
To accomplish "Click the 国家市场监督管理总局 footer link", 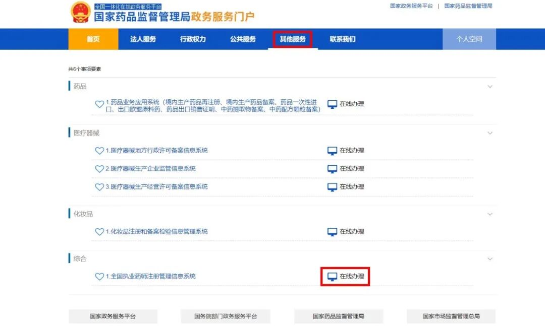I will click(451, 316).
